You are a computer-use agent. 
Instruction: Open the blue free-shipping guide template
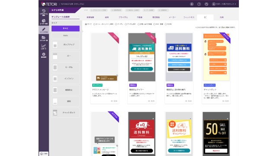(179, 68)
